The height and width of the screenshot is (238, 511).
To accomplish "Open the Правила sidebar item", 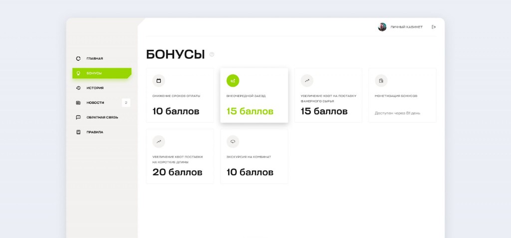I will click(x=94, y=132).
